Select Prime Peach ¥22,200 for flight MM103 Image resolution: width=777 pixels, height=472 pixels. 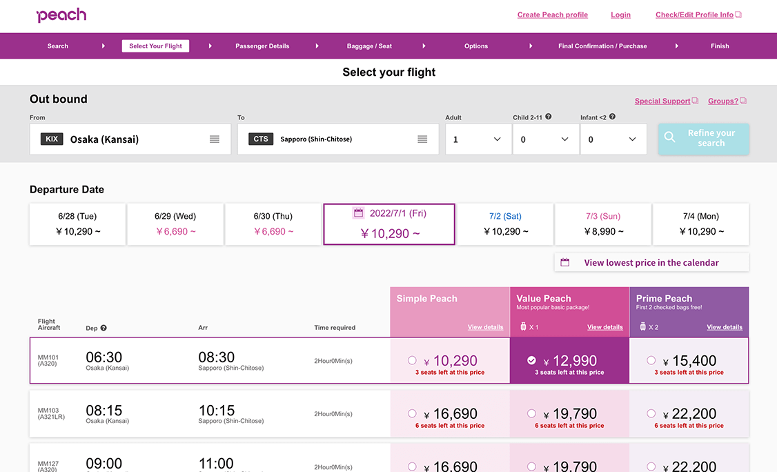(x=651, y=413)
